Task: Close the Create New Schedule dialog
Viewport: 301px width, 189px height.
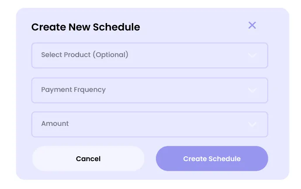Action: click(x=252, y=25)
